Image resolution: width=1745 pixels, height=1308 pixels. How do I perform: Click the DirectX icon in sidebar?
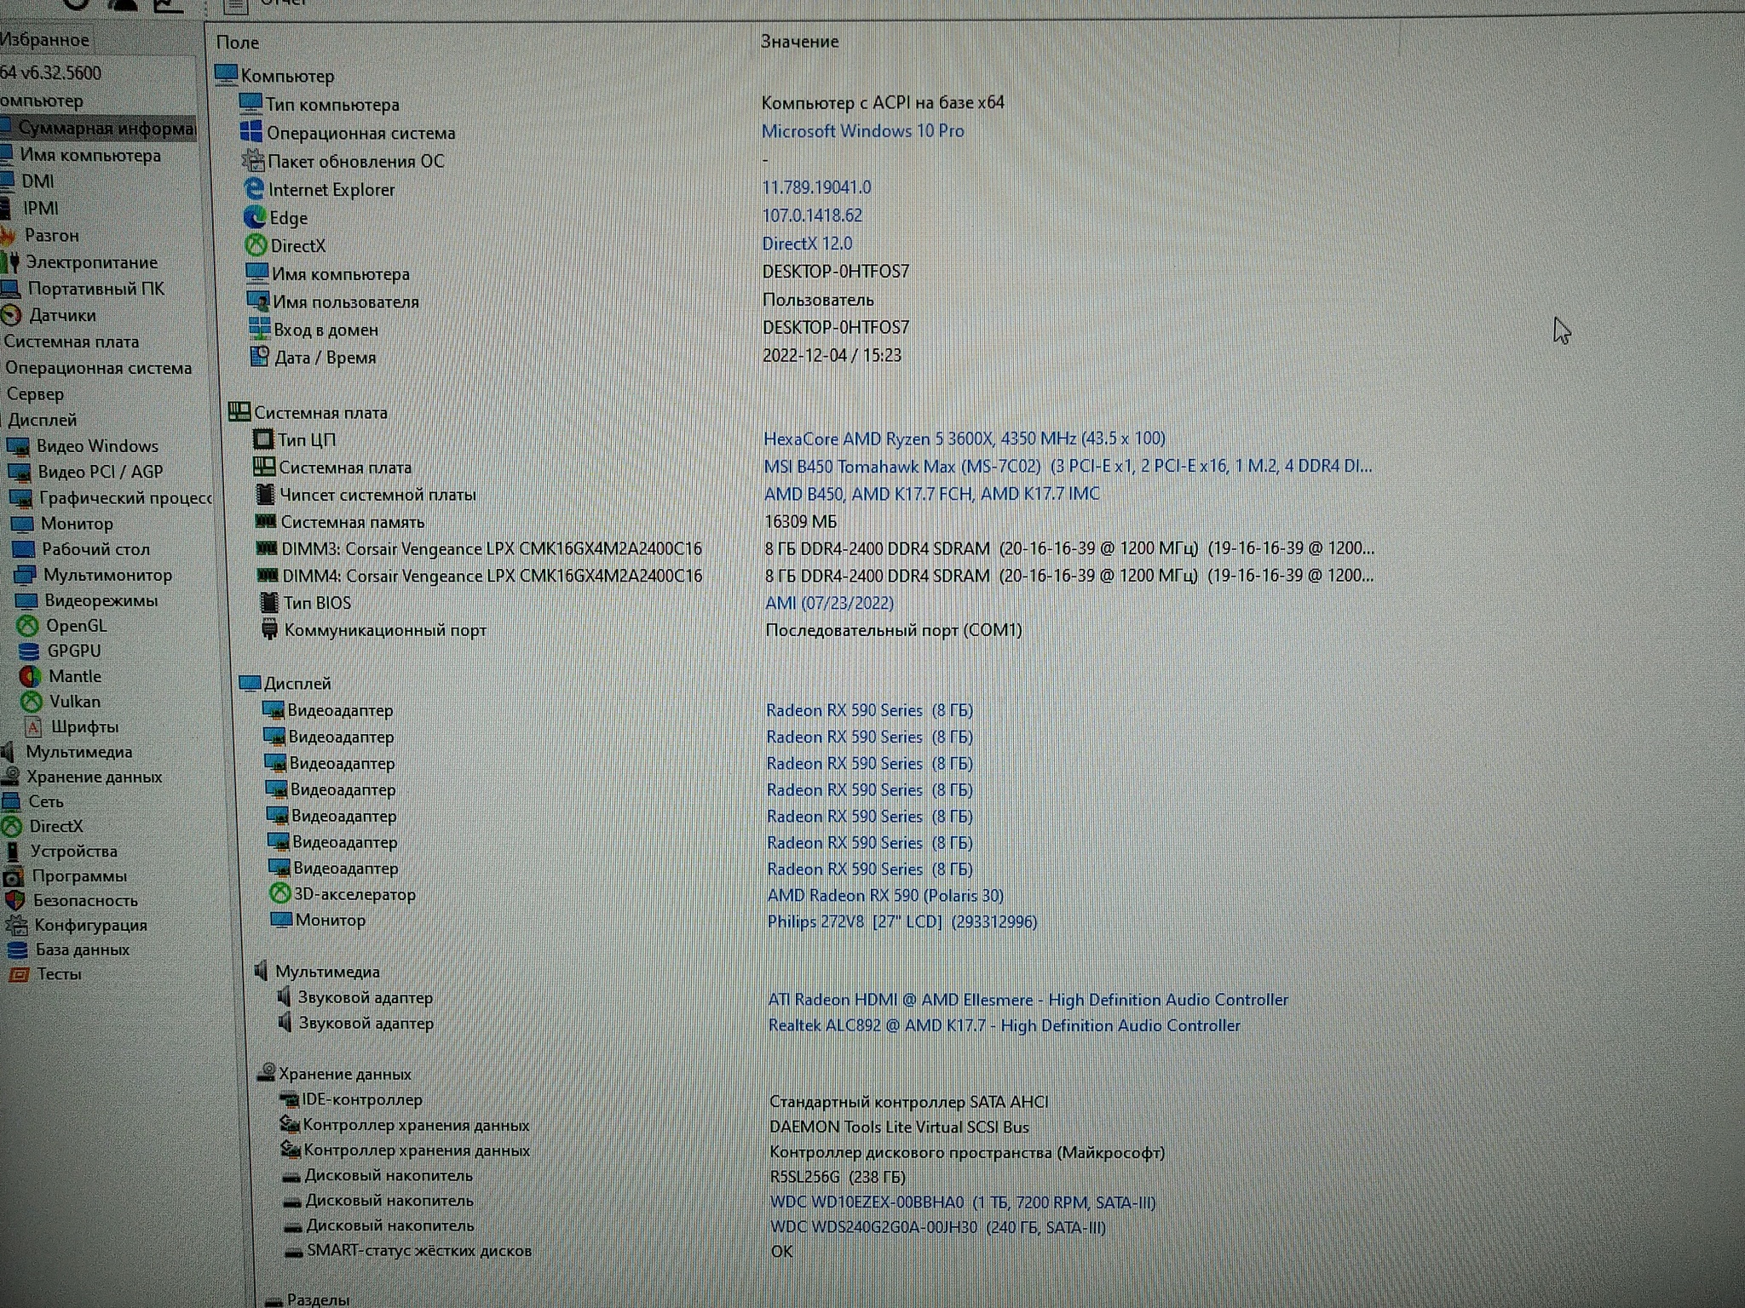[x=11, y=826]
